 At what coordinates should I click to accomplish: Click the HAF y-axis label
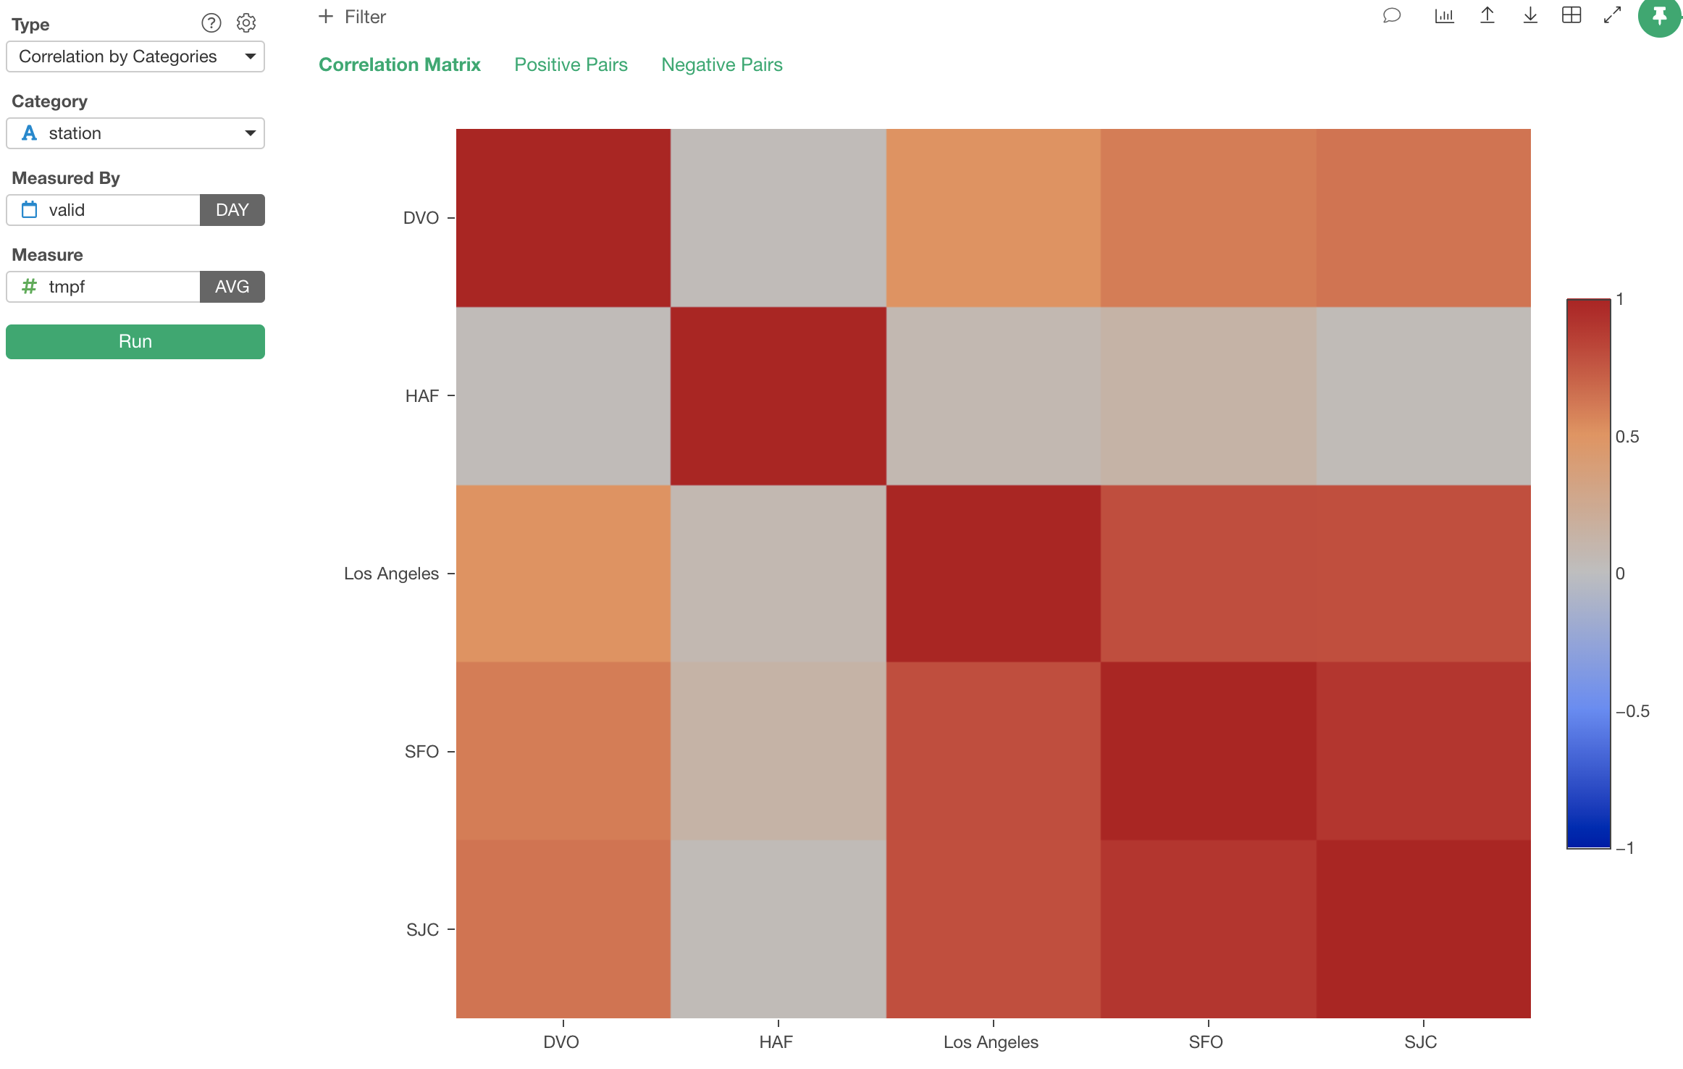[422, 396]
